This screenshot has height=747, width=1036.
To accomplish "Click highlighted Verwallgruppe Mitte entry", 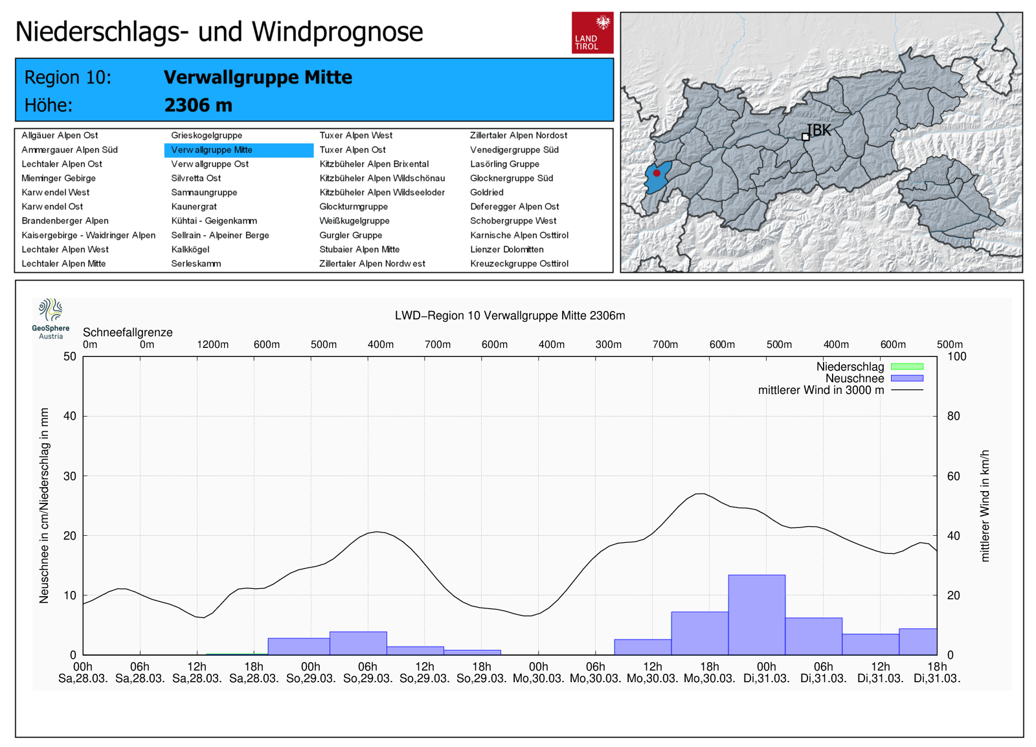I will pyautogui.click(x=212, y=150).
